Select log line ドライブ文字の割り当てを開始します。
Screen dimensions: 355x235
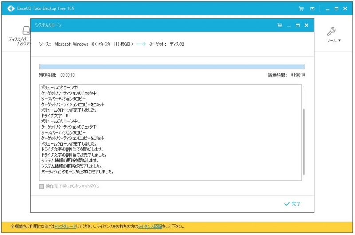tap(72, 150)
